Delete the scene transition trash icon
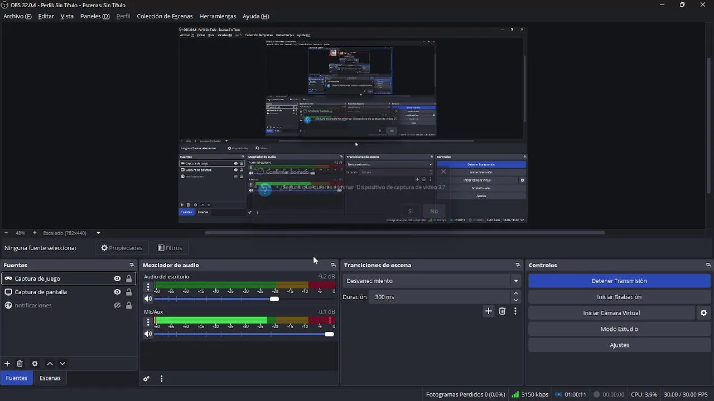Screen dimensions: 714x401 point(502,311)
